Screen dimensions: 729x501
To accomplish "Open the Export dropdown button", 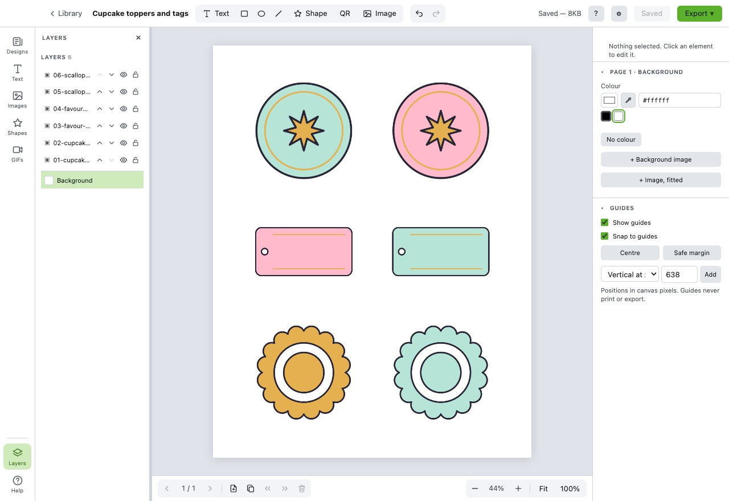I will (699, 14).
